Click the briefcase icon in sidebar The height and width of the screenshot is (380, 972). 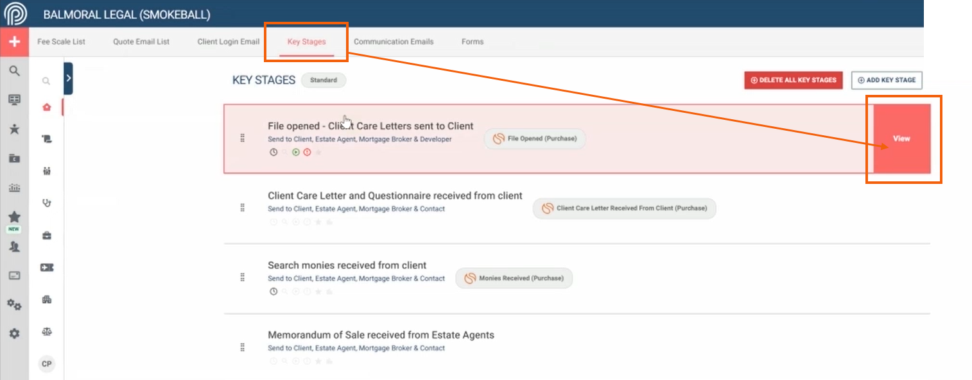(x=46, y=236)
